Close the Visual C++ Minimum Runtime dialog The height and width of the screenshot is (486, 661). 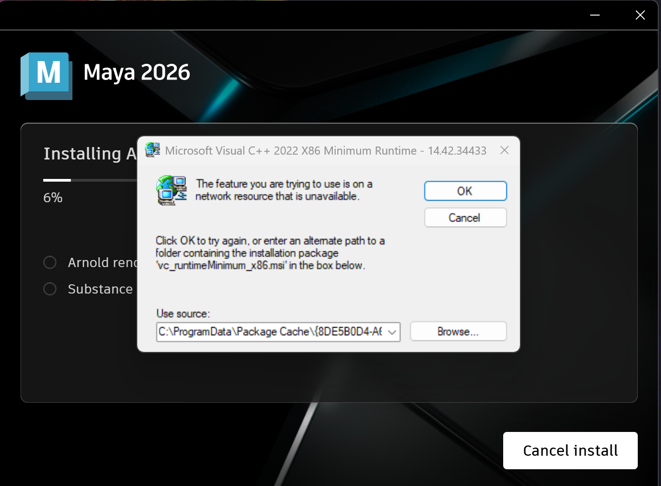[x=504, y=150]
